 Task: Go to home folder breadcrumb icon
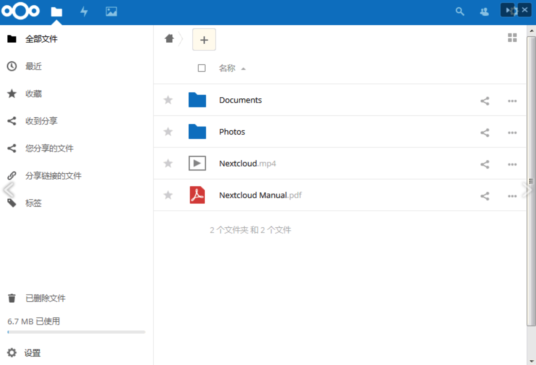pos(169,39)
